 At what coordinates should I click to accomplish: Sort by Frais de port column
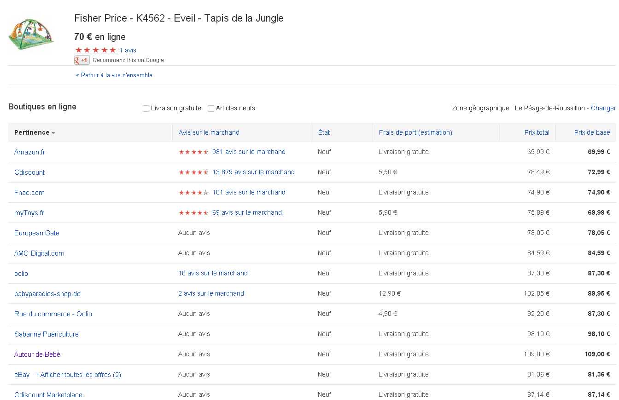[x=415, y=132]
